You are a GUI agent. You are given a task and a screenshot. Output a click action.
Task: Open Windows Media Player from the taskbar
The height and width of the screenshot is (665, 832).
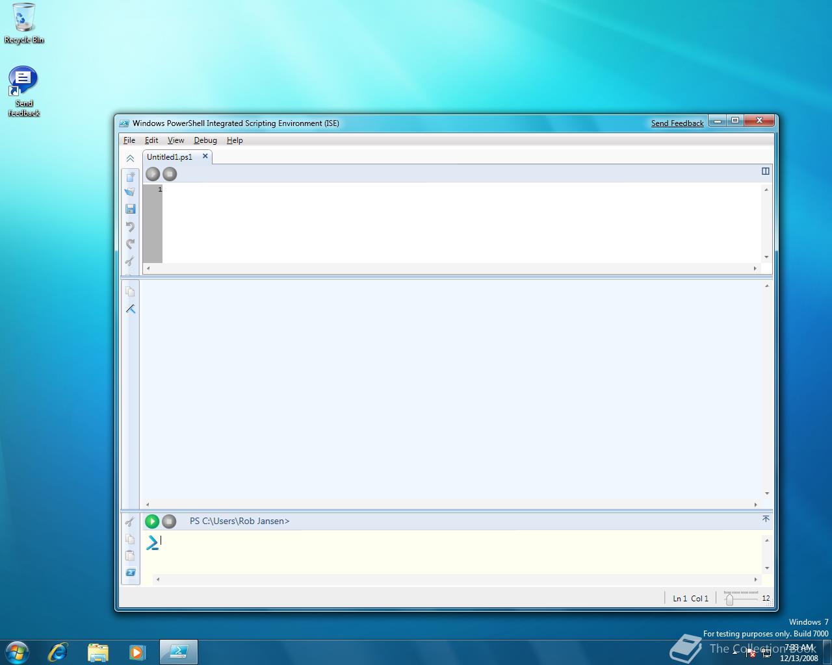(137, 652)
